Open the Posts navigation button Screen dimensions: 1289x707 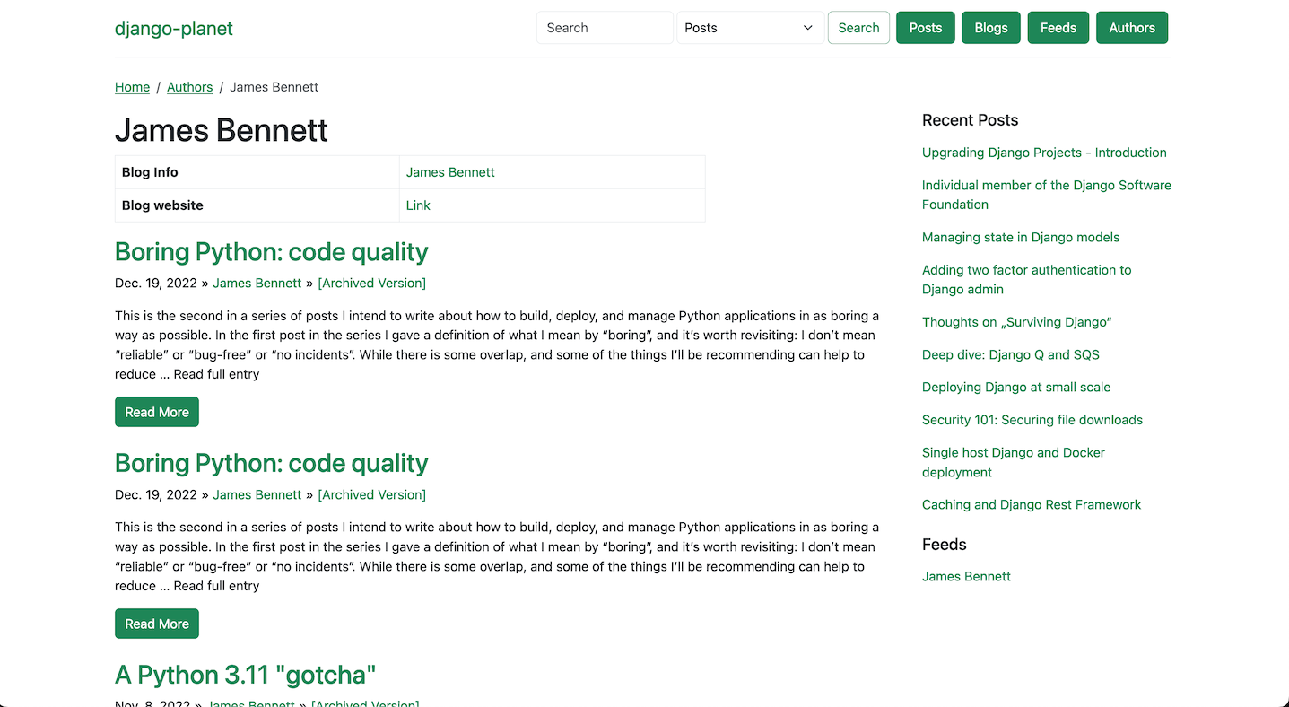[925, 28]
